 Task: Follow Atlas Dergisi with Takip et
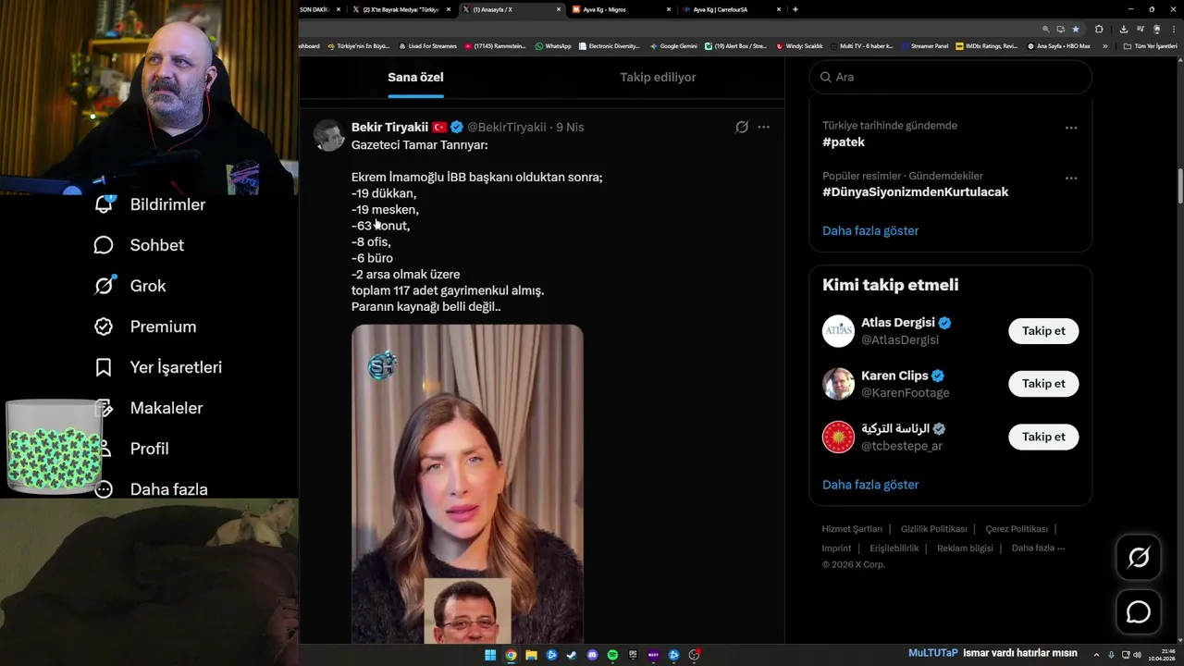(1043, 331)
